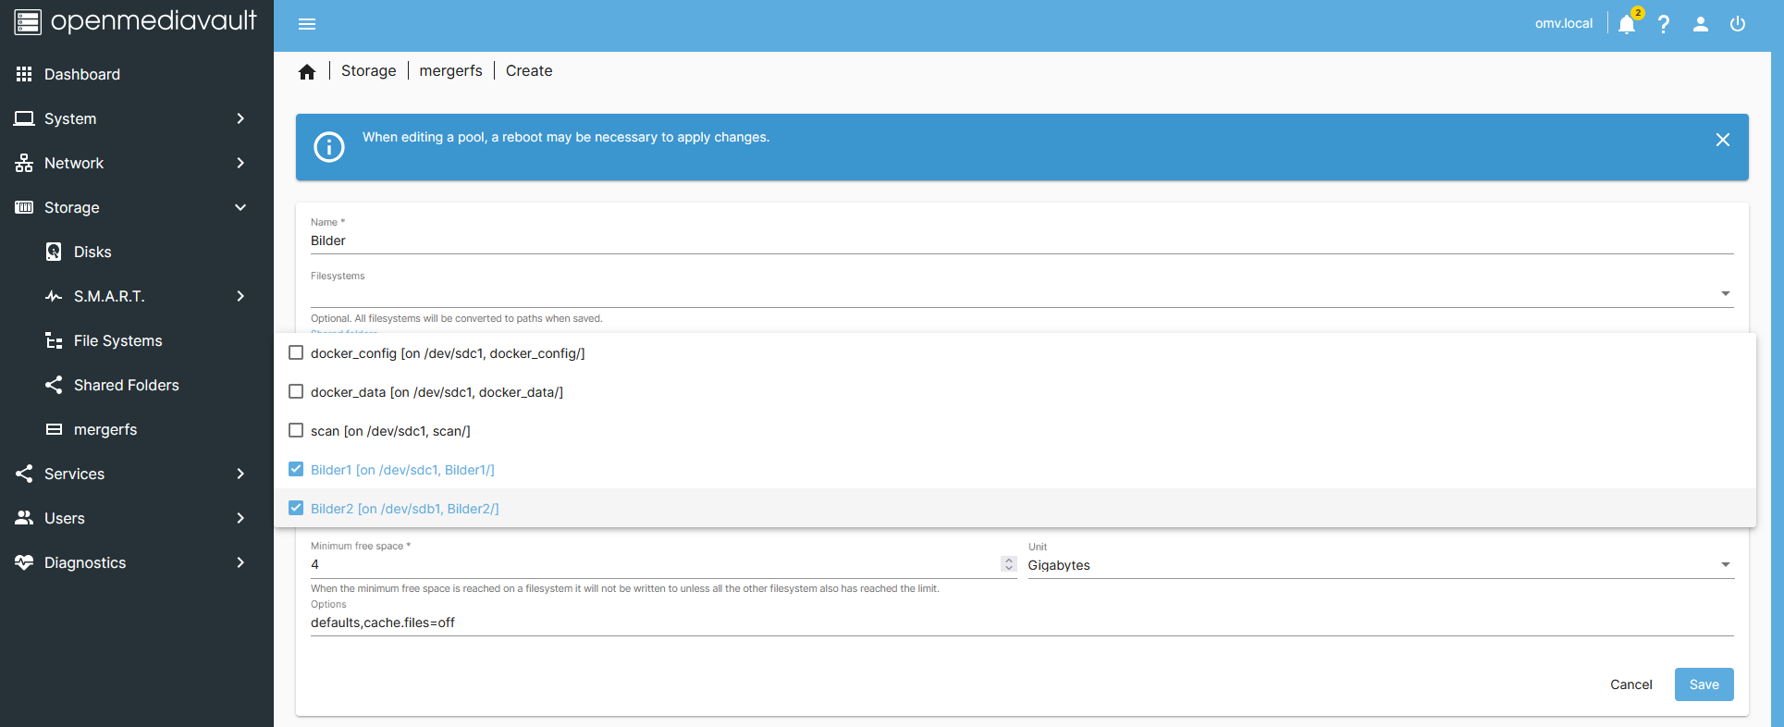1784x727 pixels.
Task: Click the Disks drive icon
Action: 54,252
